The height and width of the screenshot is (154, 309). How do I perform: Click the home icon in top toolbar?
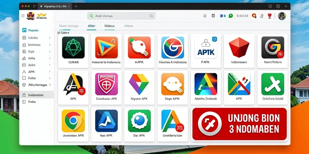tap(205, 16)
